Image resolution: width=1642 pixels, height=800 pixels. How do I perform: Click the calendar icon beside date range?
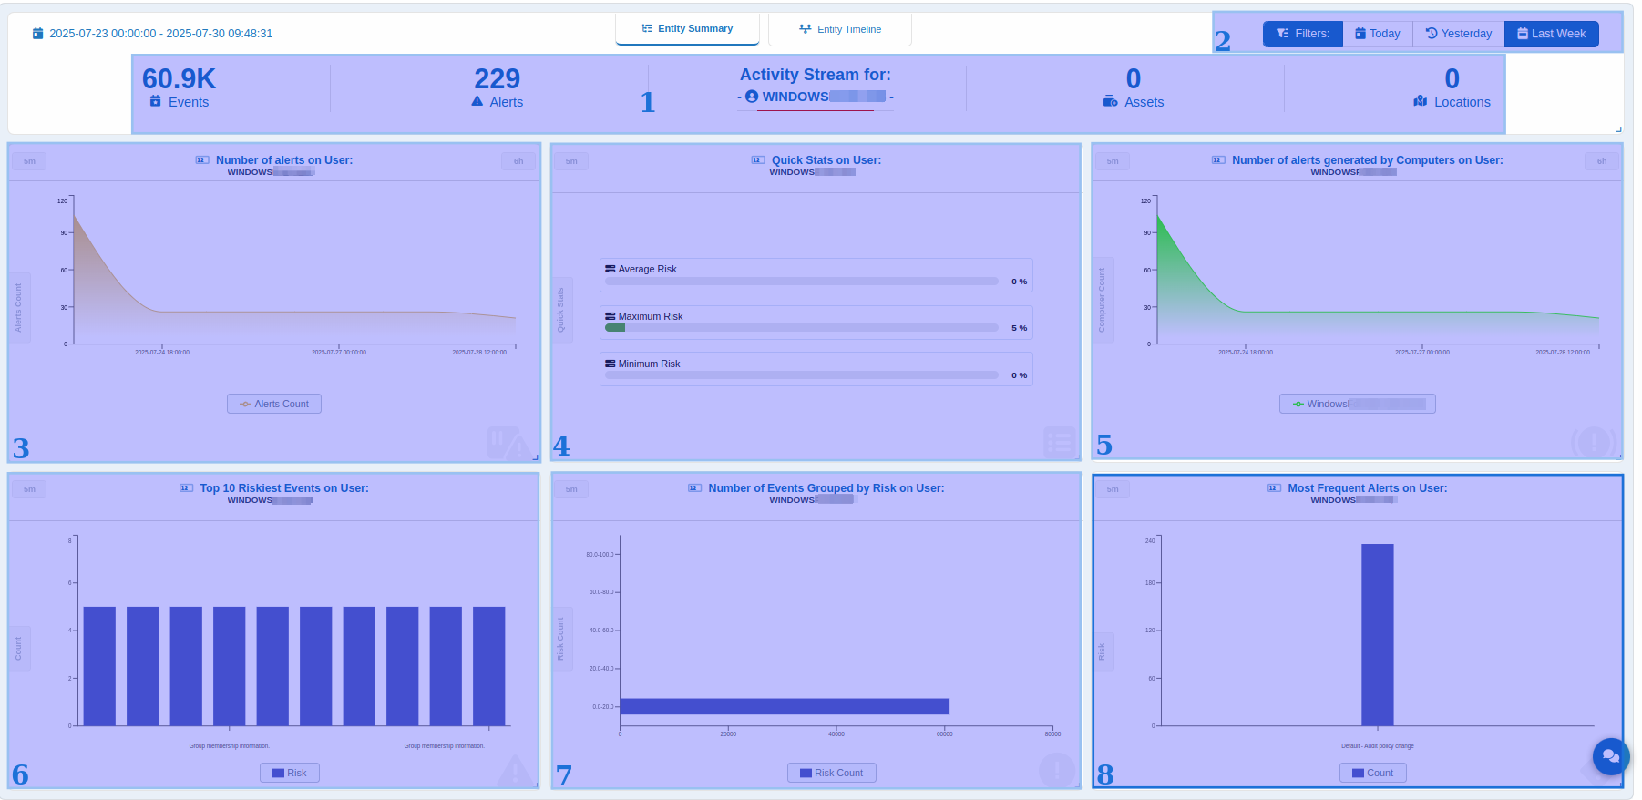tap(37, 34)
